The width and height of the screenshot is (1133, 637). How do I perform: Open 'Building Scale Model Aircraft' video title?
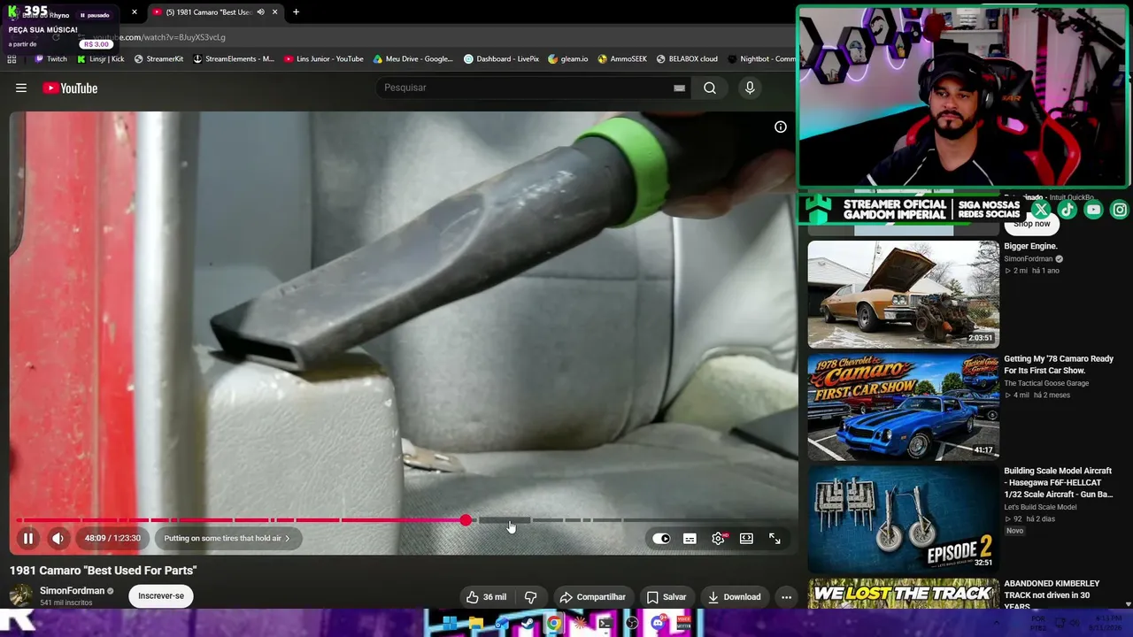[1059, 483]
